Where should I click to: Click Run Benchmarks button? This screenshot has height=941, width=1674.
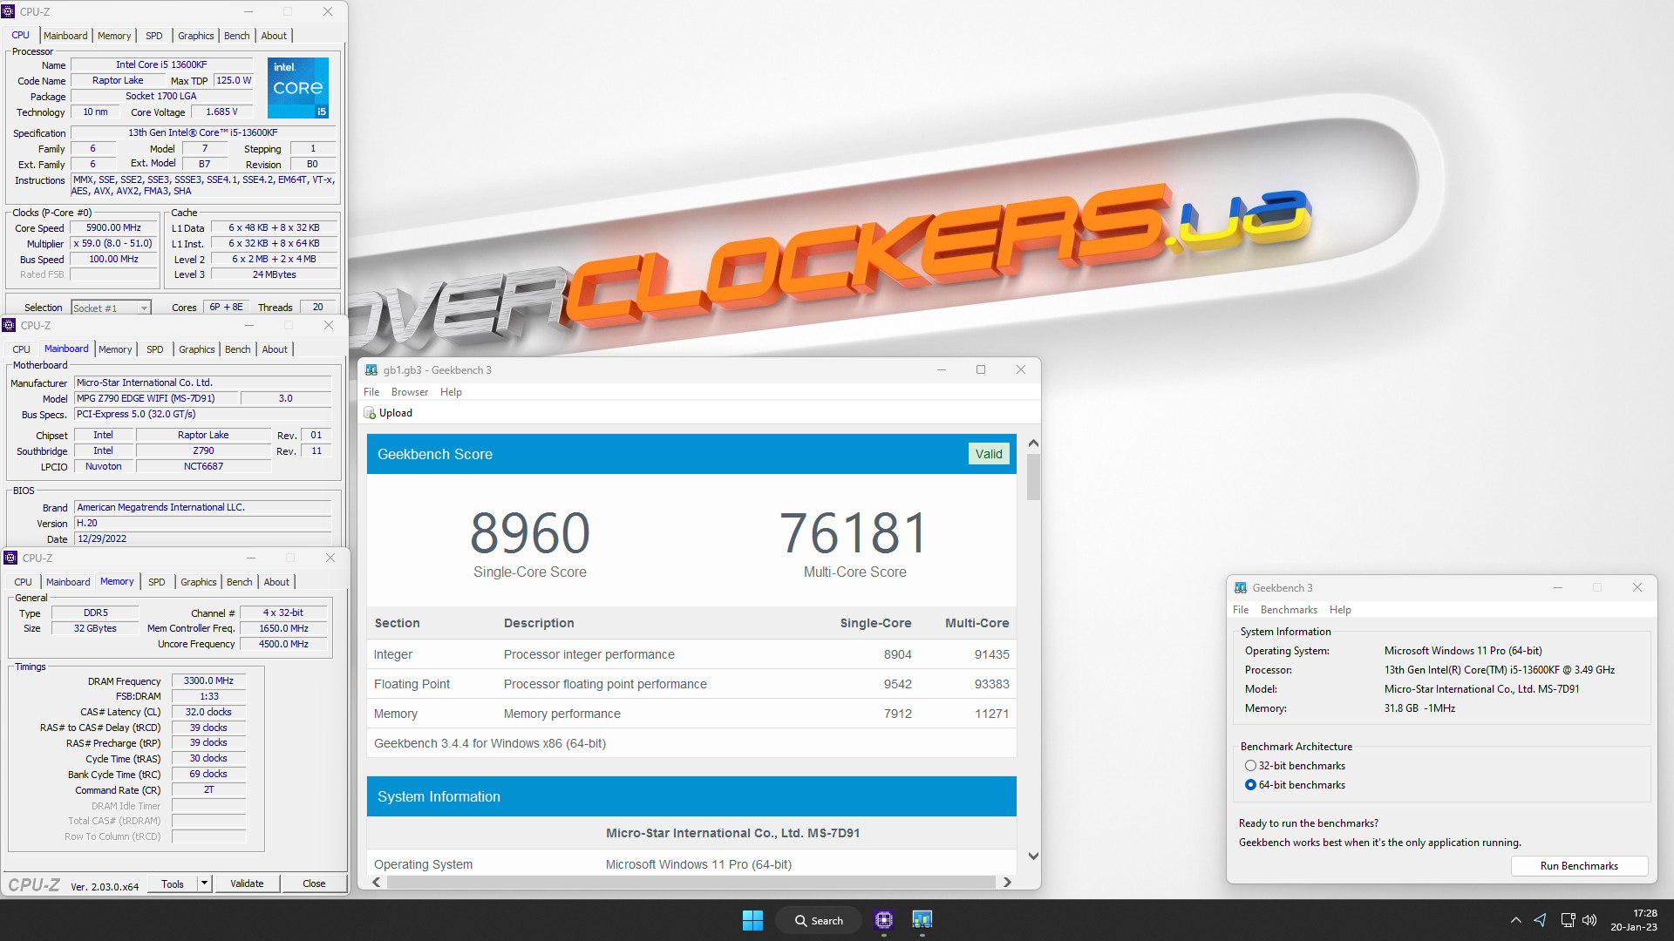[x=1579, y=866]
